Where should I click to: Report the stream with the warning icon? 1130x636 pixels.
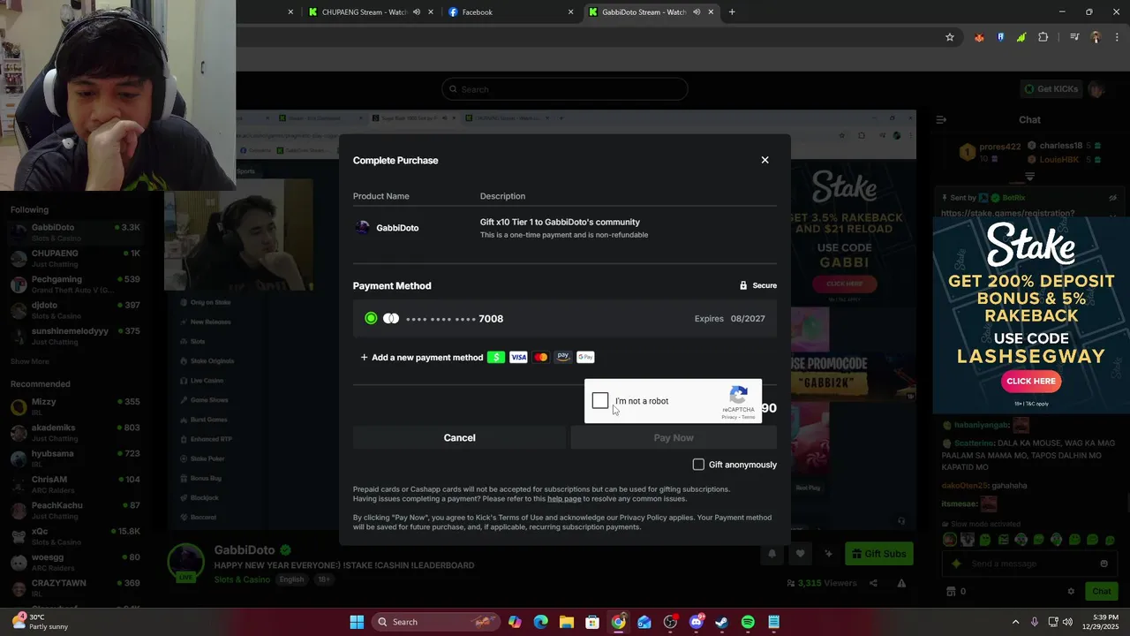tap(901, 583)
